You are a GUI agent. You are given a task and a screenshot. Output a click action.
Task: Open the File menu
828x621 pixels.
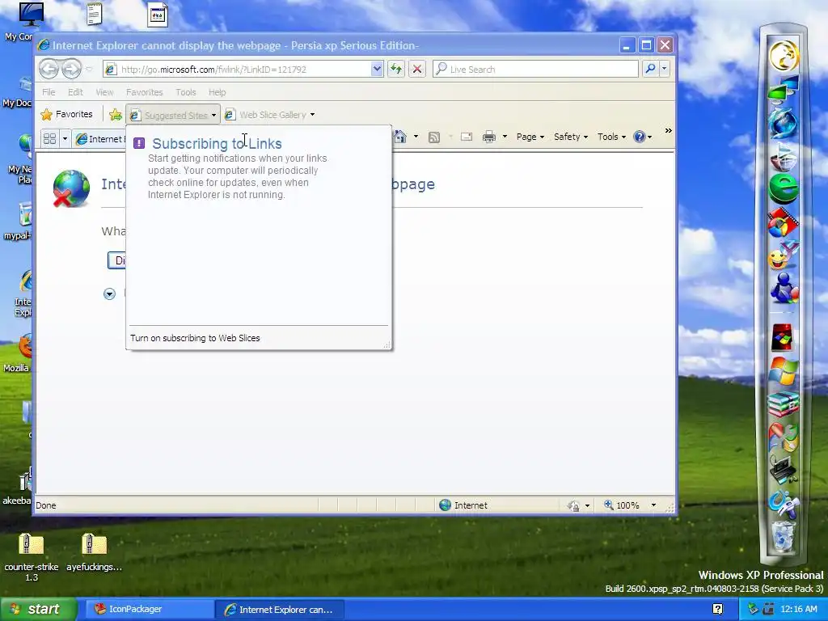[49, 92]
